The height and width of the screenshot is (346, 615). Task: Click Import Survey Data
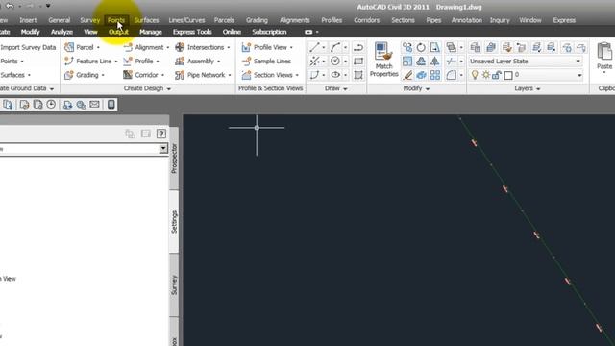pos(28,47)
